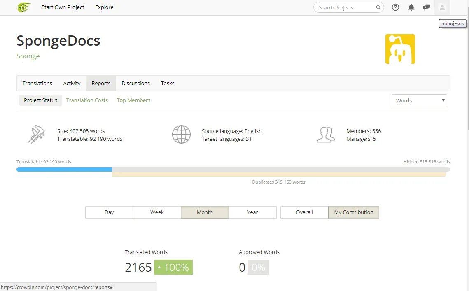
Task: Open the messages chat bubble icon
Action: [x=427, y=7]
